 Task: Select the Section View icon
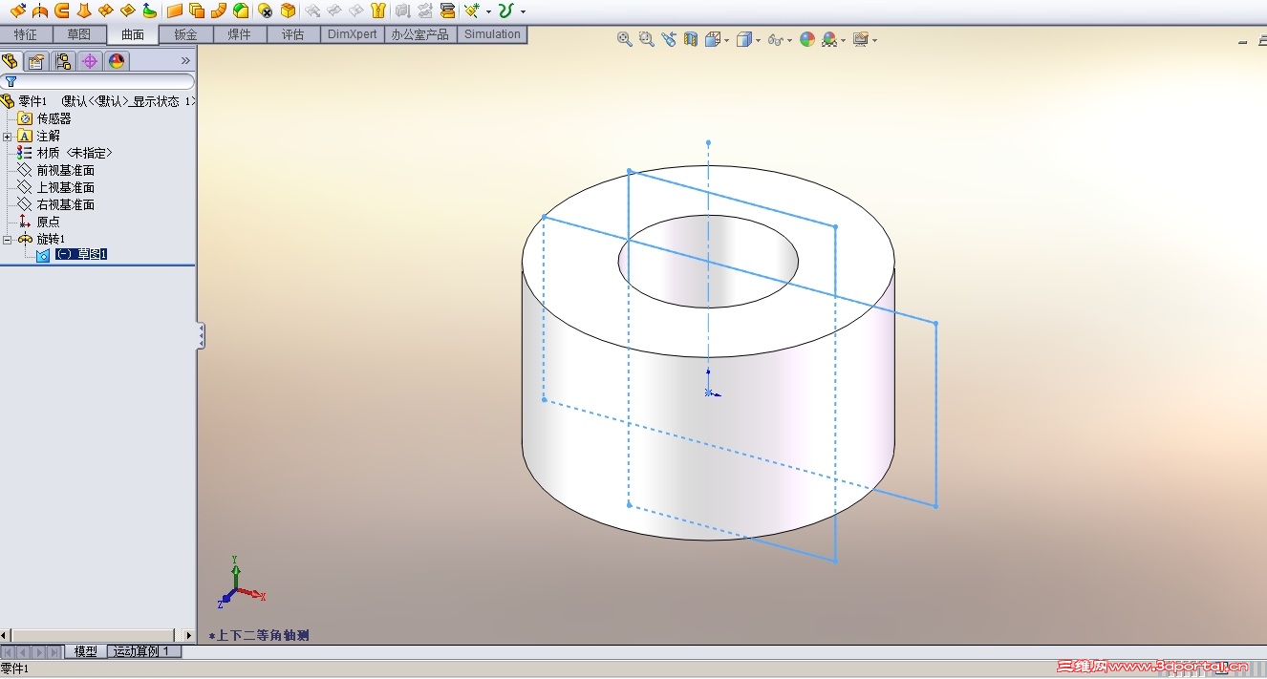[691, 39]
